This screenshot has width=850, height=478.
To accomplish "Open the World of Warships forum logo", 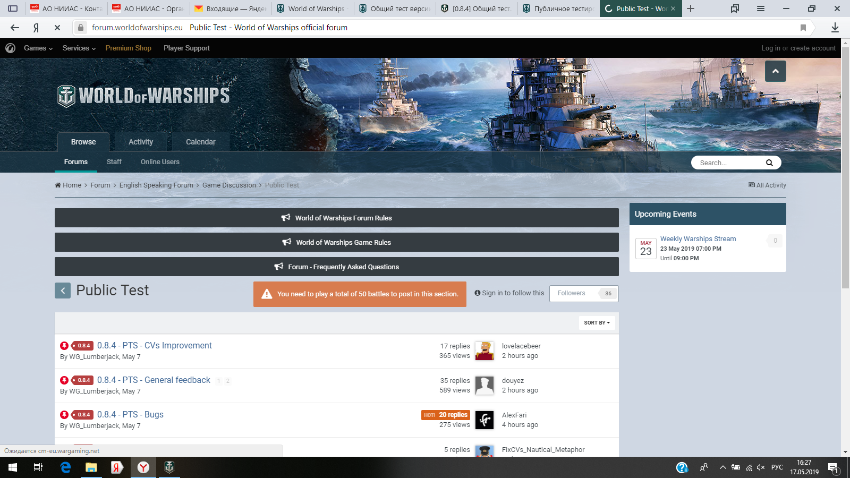I will tap(143, 96).
